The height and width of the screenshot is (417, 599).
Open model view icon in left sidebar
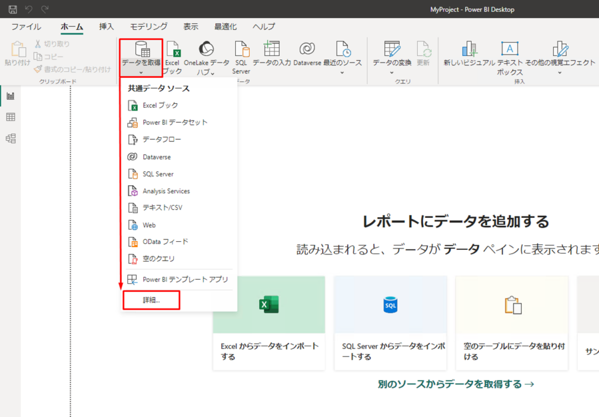11,138
